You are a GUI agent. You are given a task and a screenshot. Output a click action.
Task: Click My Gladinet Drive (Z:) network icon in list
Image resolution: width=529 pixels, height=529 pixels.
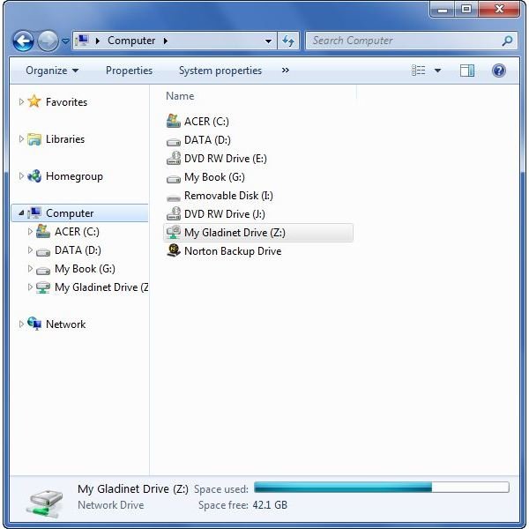click(x=174, y=232)
